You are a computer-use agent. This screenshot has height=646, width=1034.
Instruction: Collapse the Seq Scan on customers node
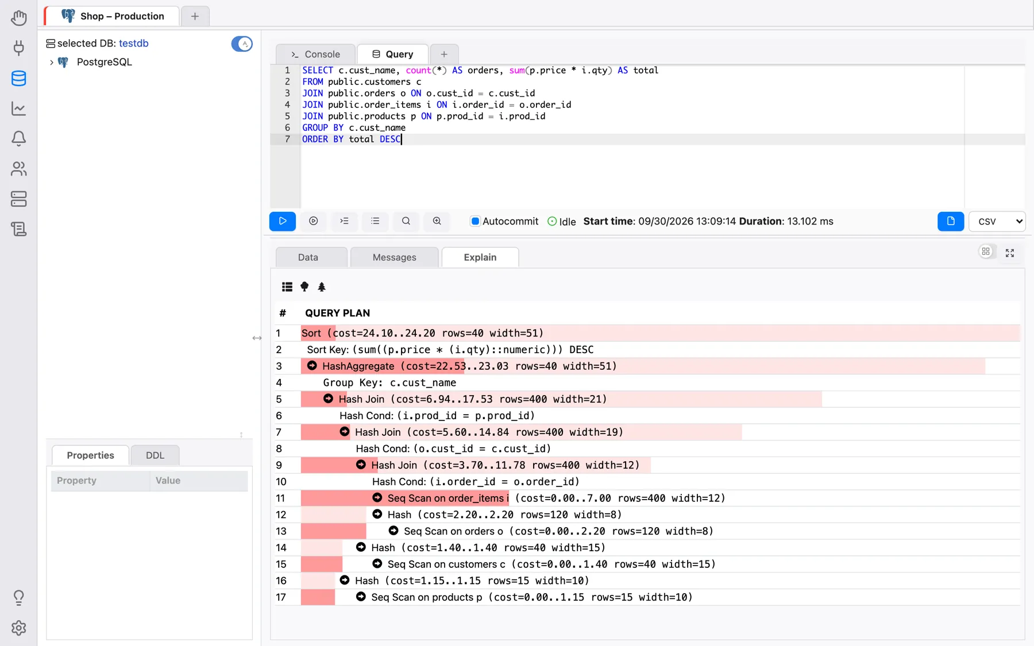pyautogui.click(x=377, y=564)
